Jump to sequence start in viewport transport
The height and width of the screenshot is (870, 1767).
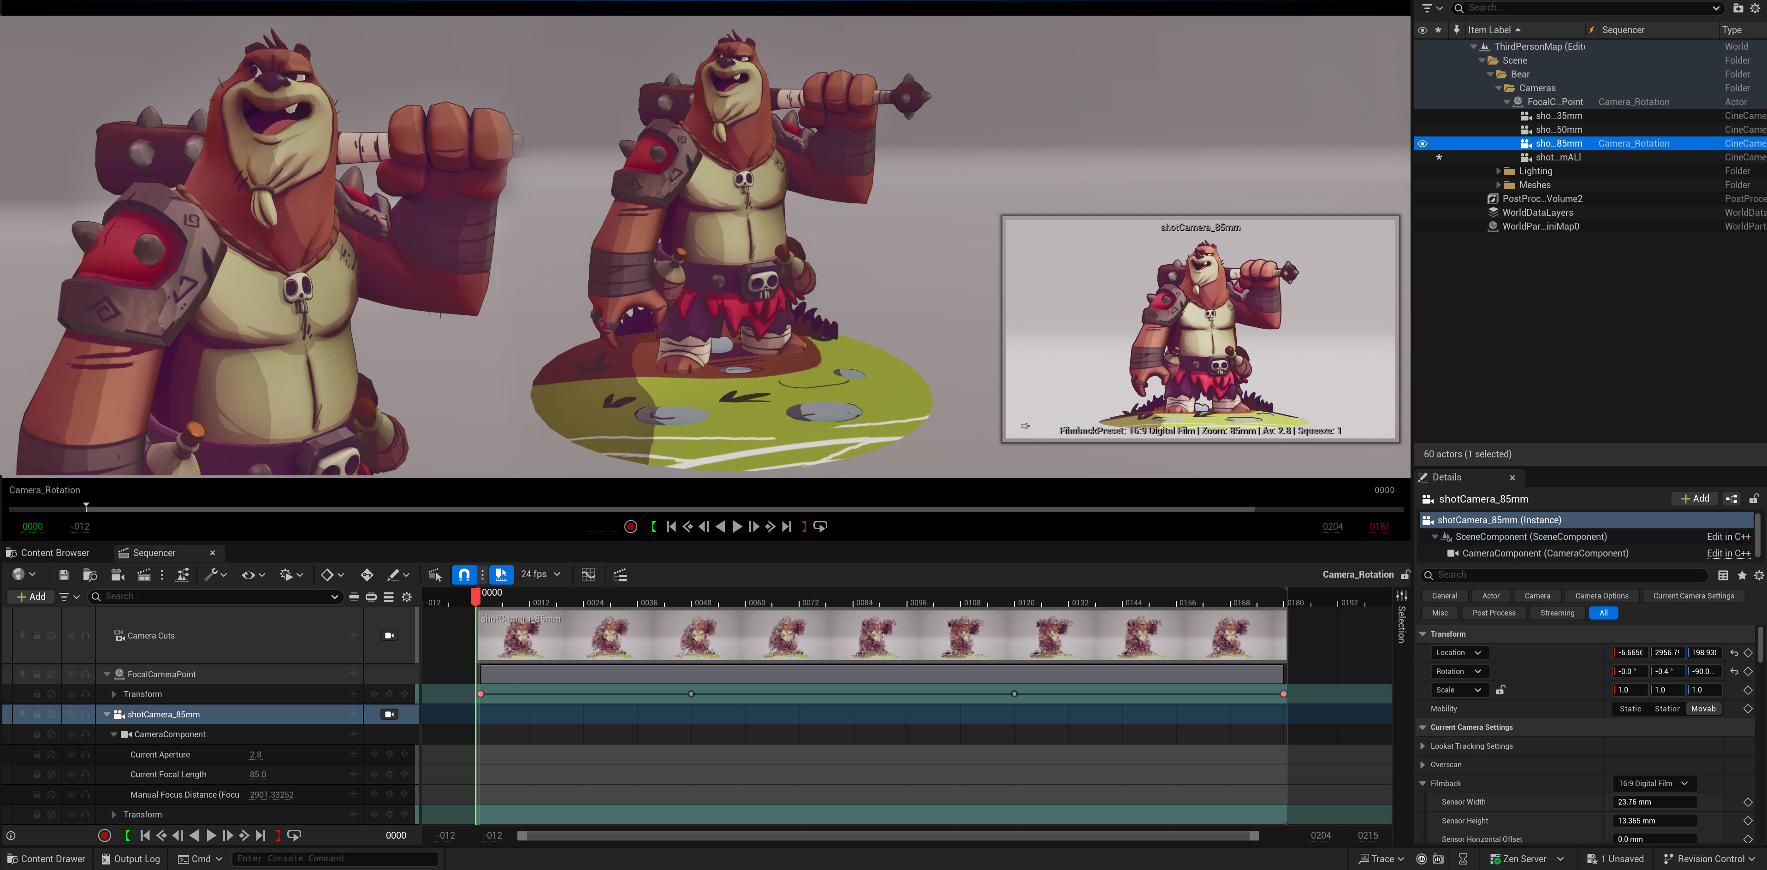[671, 527]
